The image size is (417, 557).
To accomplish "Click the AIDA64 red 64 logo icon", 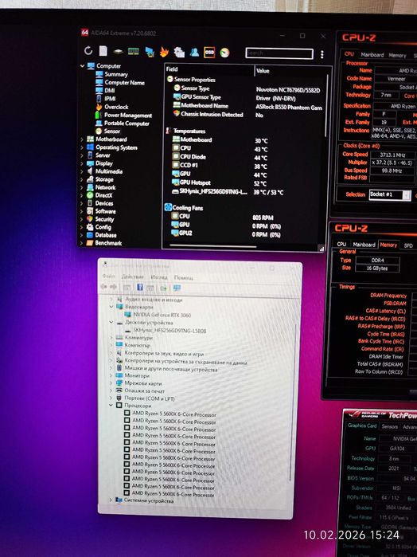I will click(84, 33).
